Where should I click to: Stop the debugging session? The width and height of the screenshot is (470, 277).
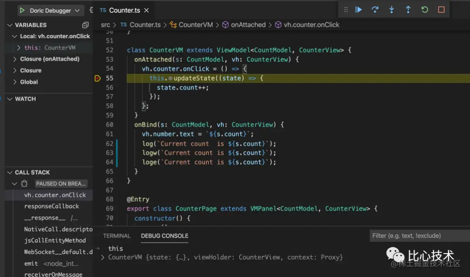[x=441, y=10]
